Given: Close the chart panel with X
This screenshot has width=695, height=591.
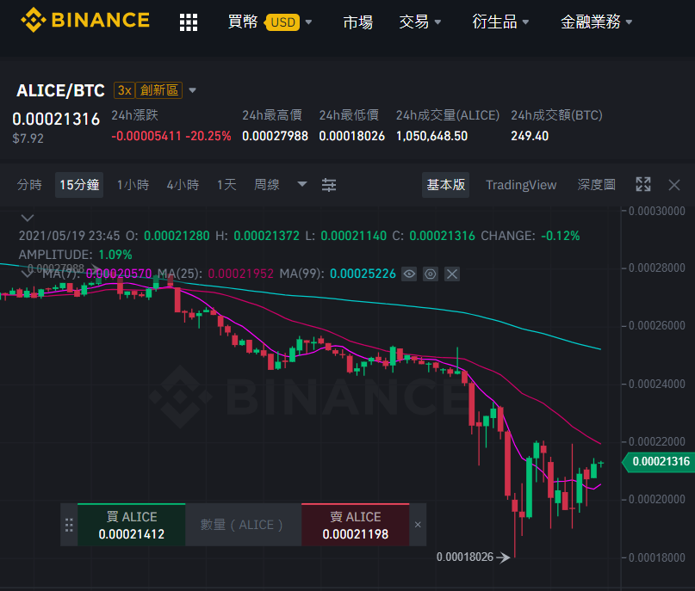Looking at the screenshot, I should [x=674, y=185].
